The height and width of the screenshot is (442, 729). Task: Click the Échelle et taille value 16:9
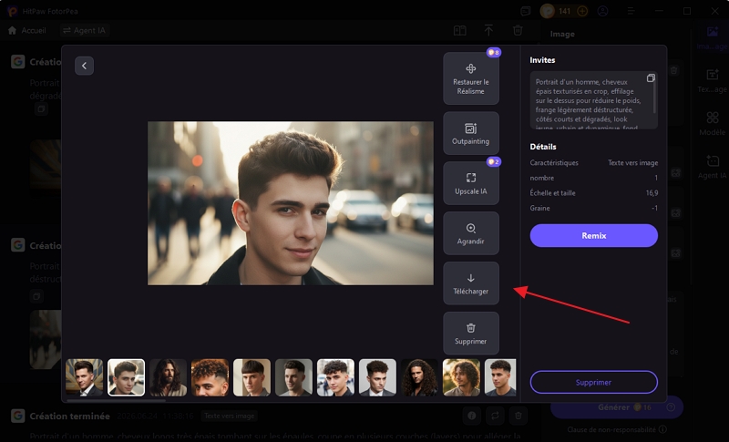pos(652,193)
